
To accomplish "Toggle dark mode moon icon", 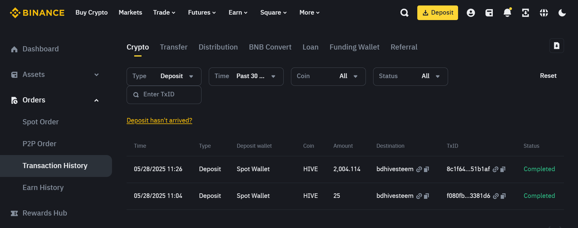I will 562,13.
